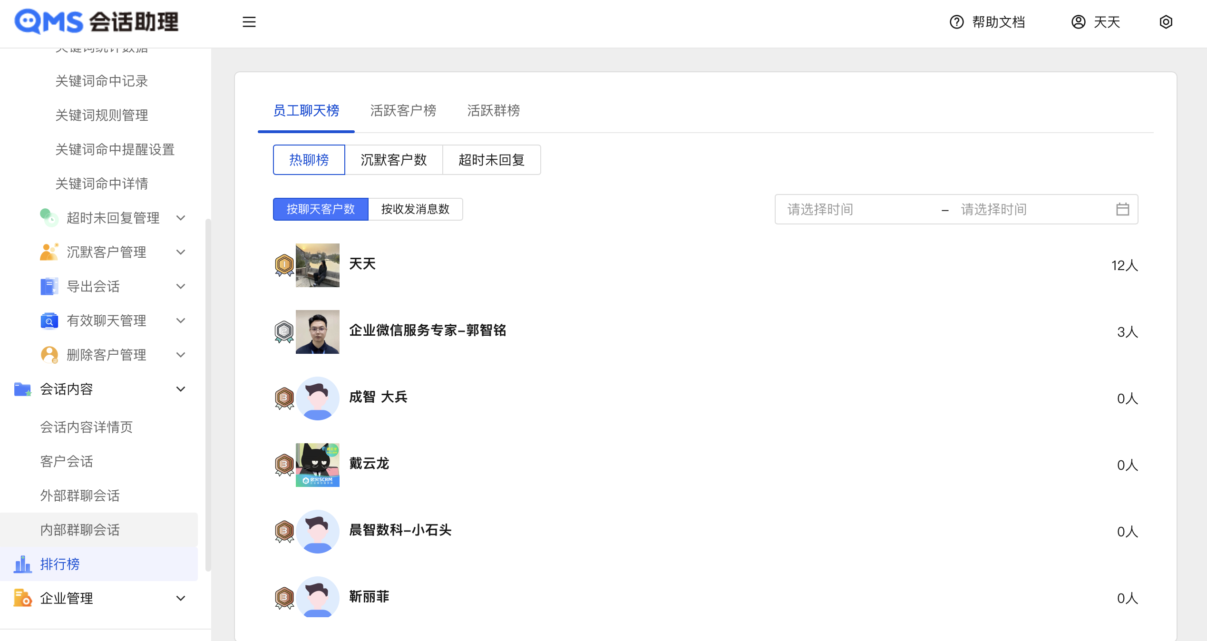
Task: Open the hexagon settings icon in header
Action: tap(1166, 22)
